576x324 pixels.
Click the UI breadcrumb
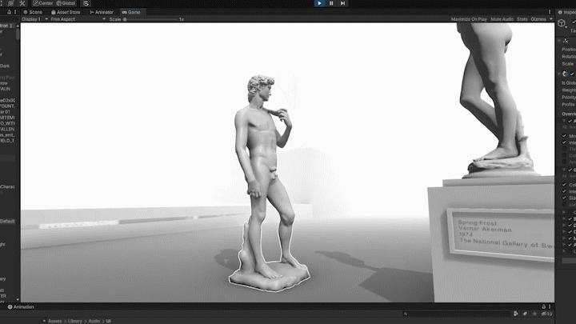[x=108, y=321]
